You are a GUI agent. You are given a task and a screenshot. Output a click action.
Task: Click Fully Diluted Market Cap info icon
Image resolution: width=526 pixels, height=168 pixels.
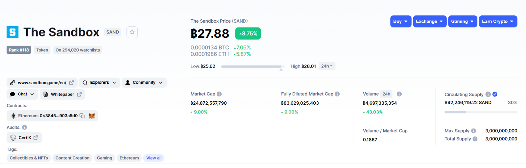point(337,94)
